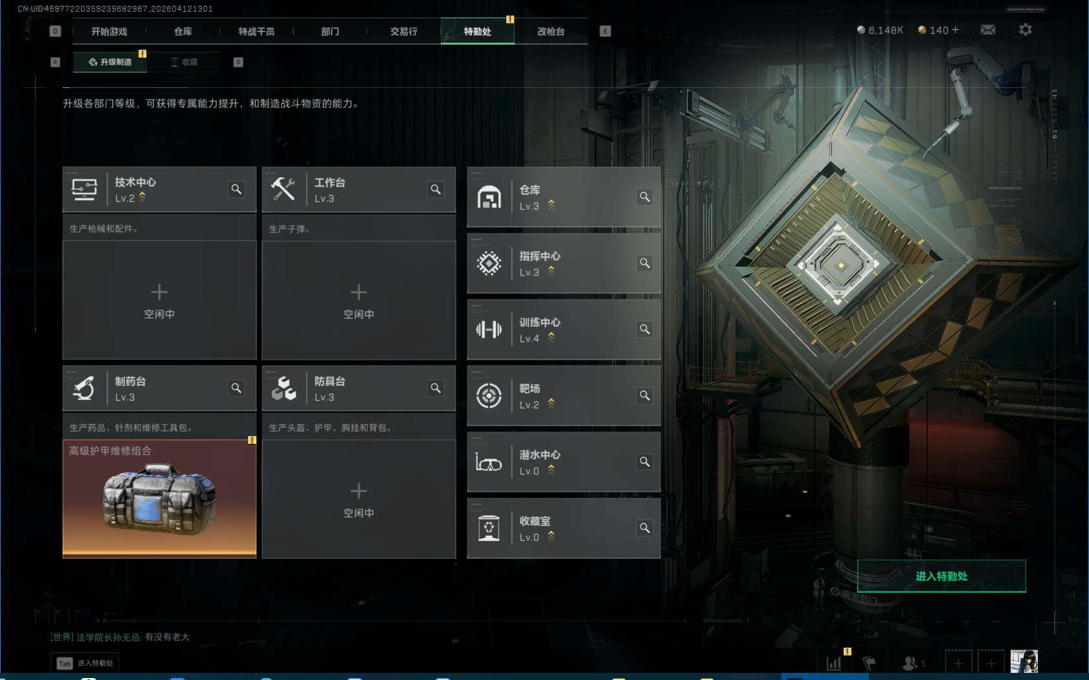Open the 高级护甲维修组合 item thumbnail

coord(159,498)
